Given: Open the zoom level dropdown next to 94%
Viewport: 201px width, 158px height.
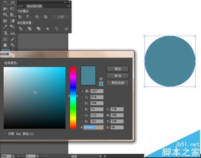Looking at the screenshot, I should [13, 156].
